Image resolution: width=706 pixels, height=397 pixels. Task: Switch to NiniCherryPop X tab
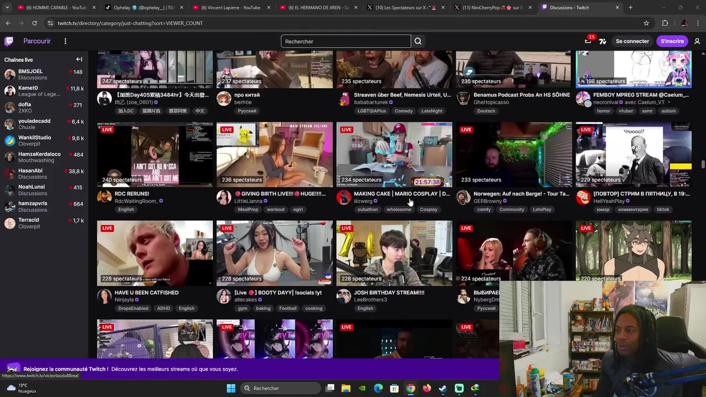pyautogui.click(x=491, y=8)
